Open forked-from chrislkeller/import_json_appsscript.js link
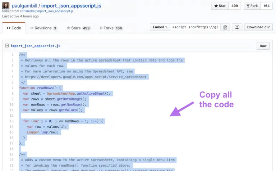This screenshot has width=276, height=171. (x=47, y=11)
